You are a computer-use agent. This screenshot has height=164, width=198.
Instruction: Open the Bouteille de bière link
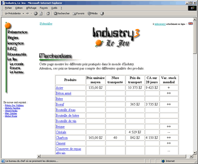[67, 116]
